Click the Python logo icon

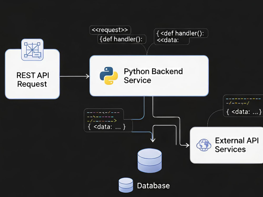pos(109,76)
